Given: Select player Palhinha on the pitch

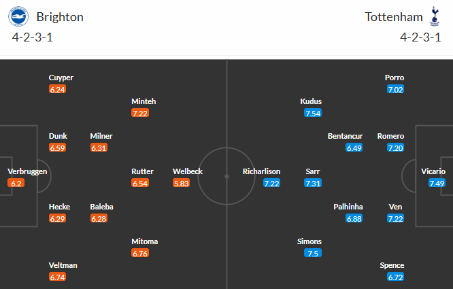Looking at the screenshot, I should click(x=348, y=207).
